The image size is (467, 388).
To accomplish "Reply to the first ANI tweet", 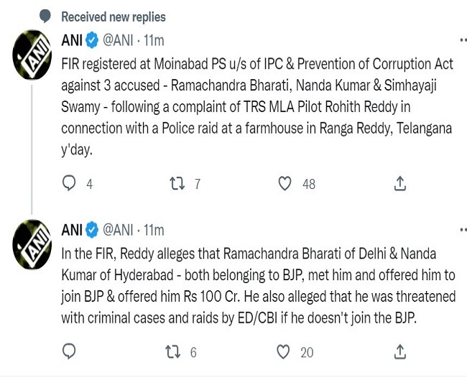I will 69,184.
